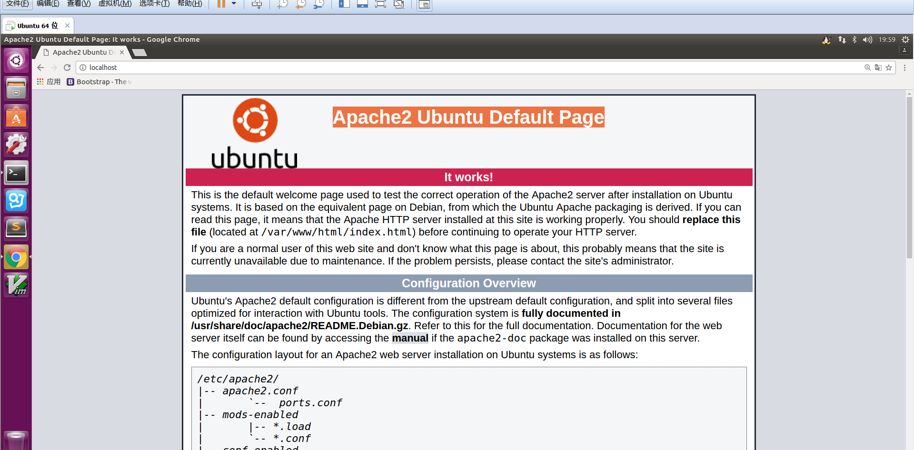This screenshot has width=914, height=450.
Task: Enter full screen mode in VMware
Action: 380,4
